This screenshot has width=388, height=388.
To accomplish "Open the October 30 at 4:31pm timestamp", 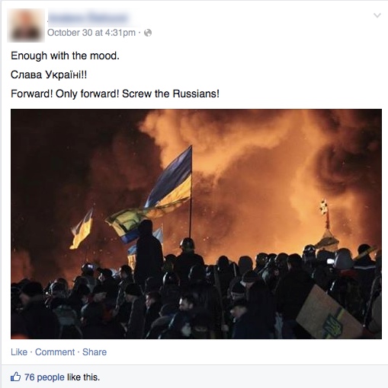I will tap(91, 33).
